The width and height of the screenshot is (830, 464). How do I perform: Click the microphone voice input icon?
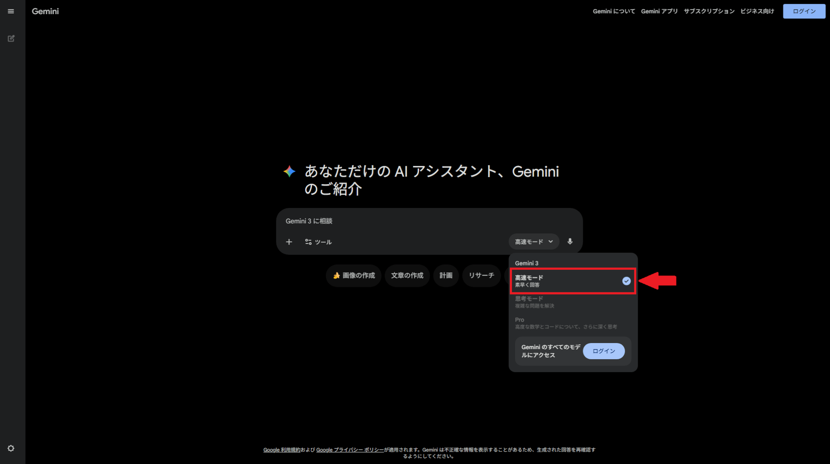[x=570, y=242]
